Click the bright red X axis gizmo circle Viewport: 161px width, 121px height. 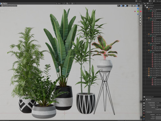click(141, 11)
